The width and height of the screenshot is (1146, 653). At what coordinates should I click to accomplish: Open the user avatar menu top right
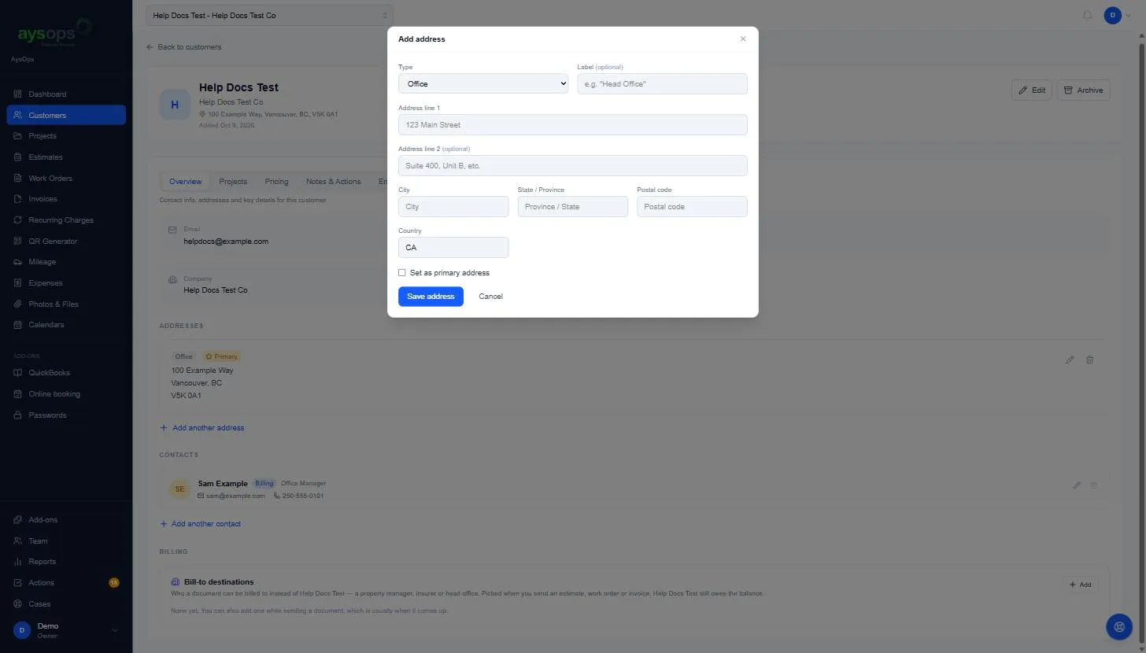[x=1118, y=15]
